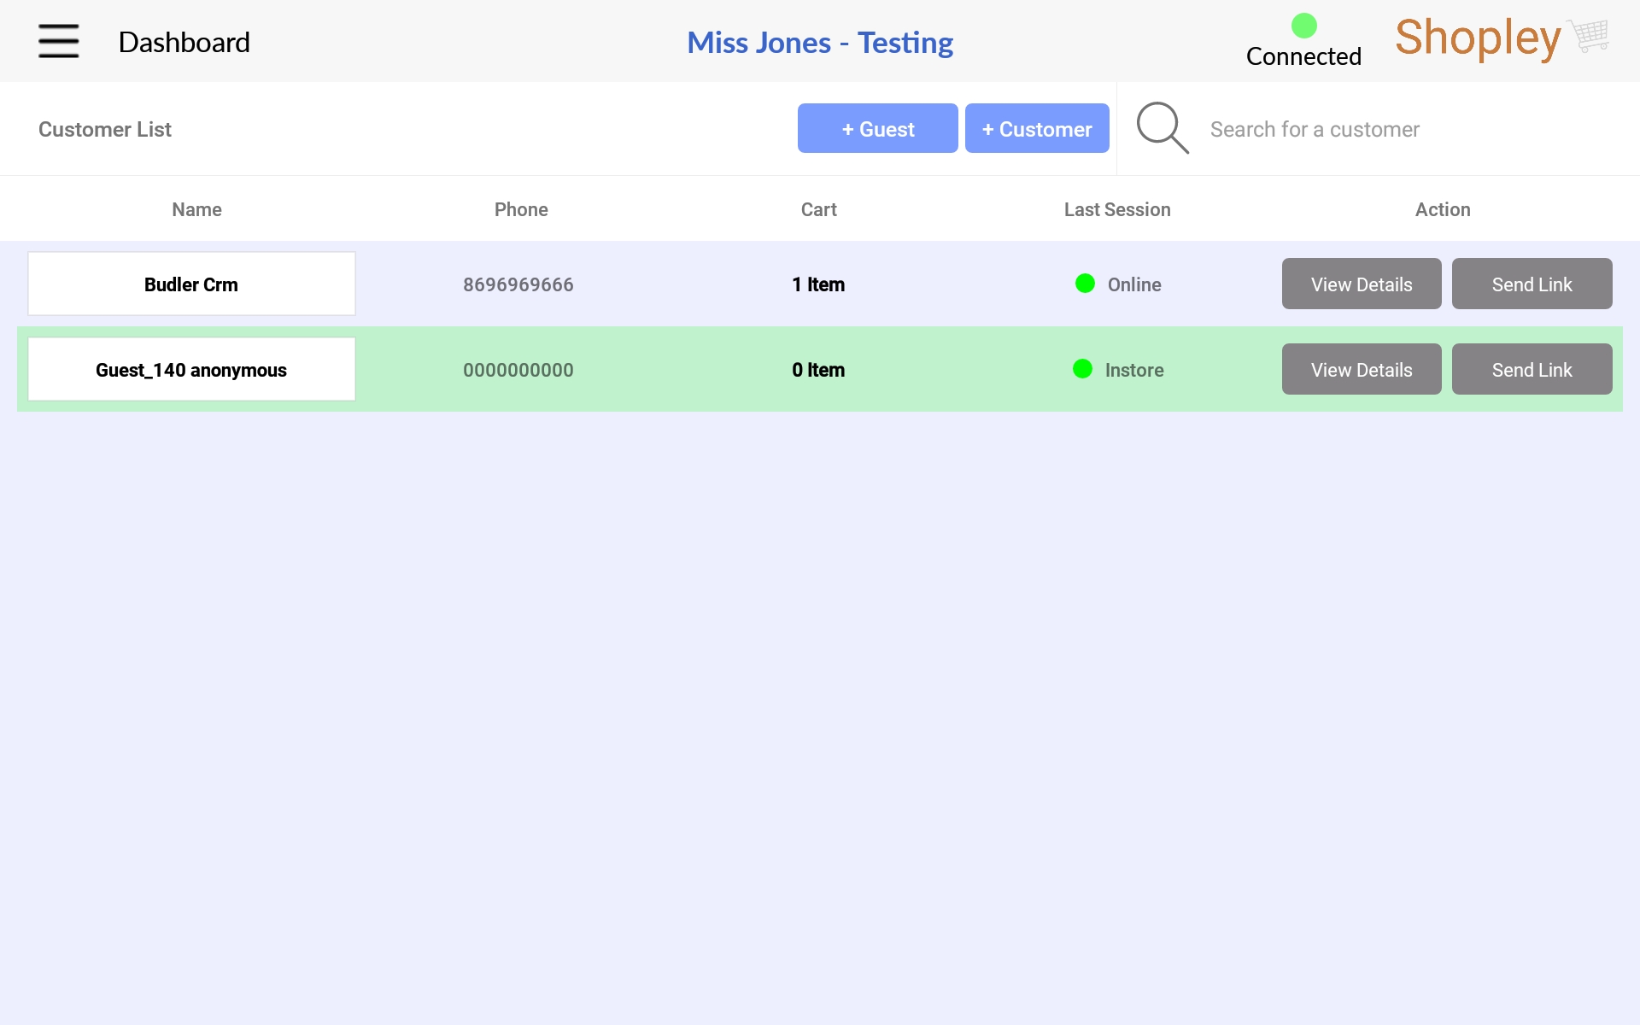Open the hamburger menu

click(x=58, y=41)
